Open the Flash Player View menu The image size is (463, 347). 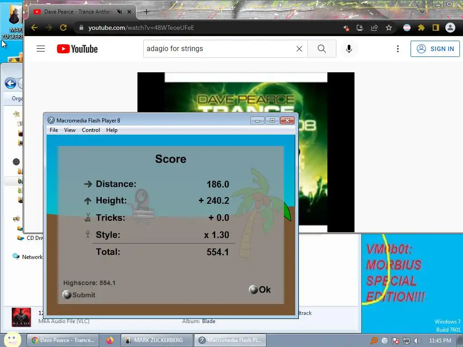[70, 130]
